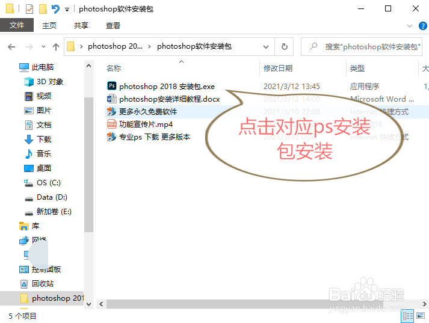Select 更多永久免费软件 shortcut icon
The height and width of the screenshot is (323, 429).
[x=111, y=112]
